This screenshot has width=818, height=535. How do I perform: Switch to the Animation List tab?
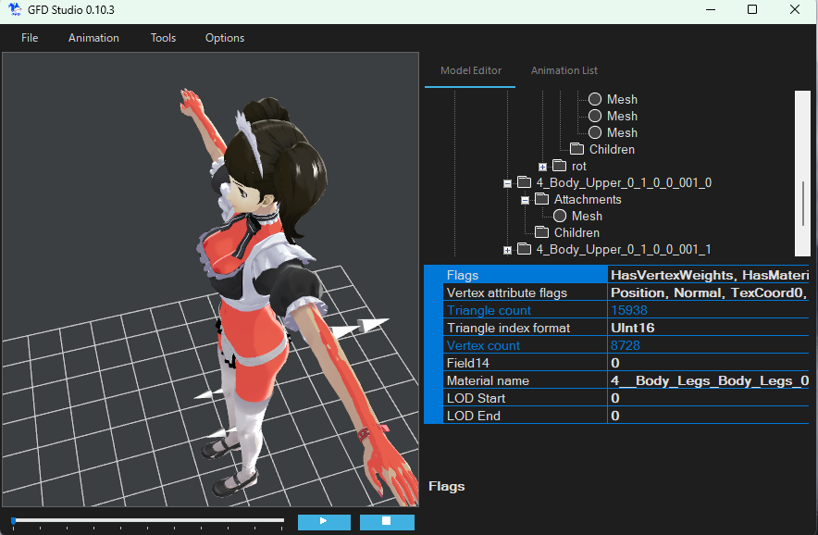(x=564, y=70)
